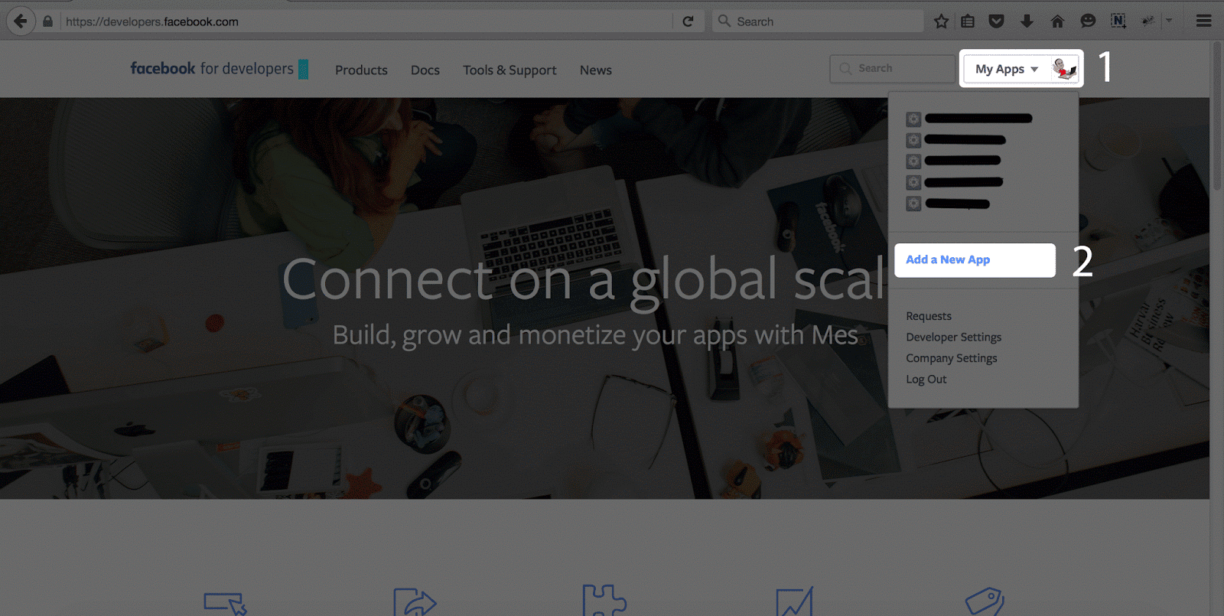This screenshot has height=616, width=1224.
Task: Click the facebook for developers logo
Action: 219,69
